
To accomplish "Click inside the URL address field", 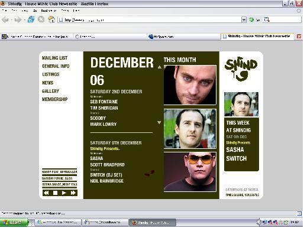I will (150, 19).
